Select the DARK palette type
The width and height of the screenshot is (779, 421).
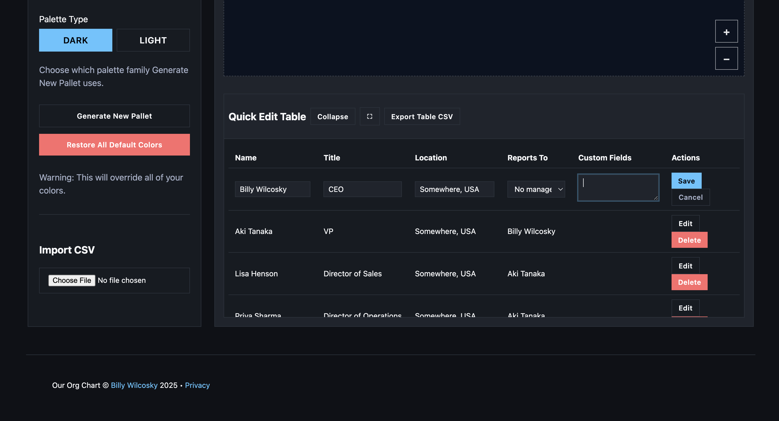tap(75, 40)
